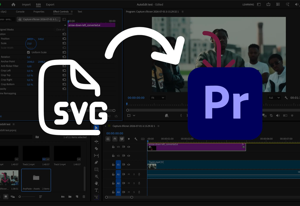Select the Edit tab
Screen dimensions: 300x206
point(38,5)
